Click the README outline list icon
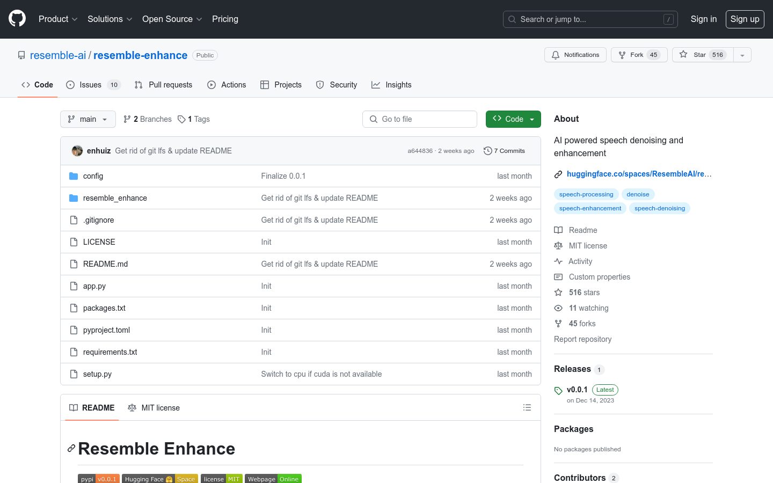 527,408
